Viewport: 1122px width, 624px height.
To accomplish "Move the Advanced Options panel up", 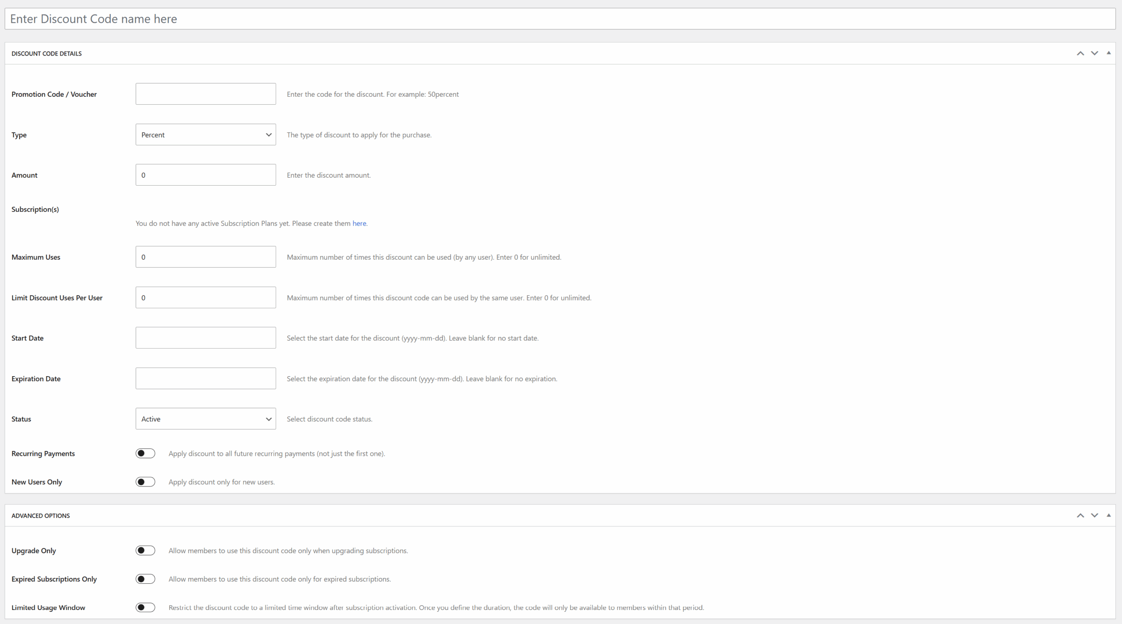I will (1080, 515).
